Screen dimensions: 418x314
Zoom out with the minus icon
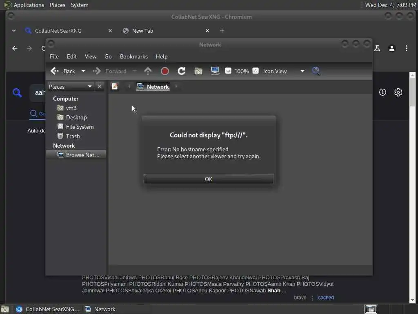[x=228, y=71]
